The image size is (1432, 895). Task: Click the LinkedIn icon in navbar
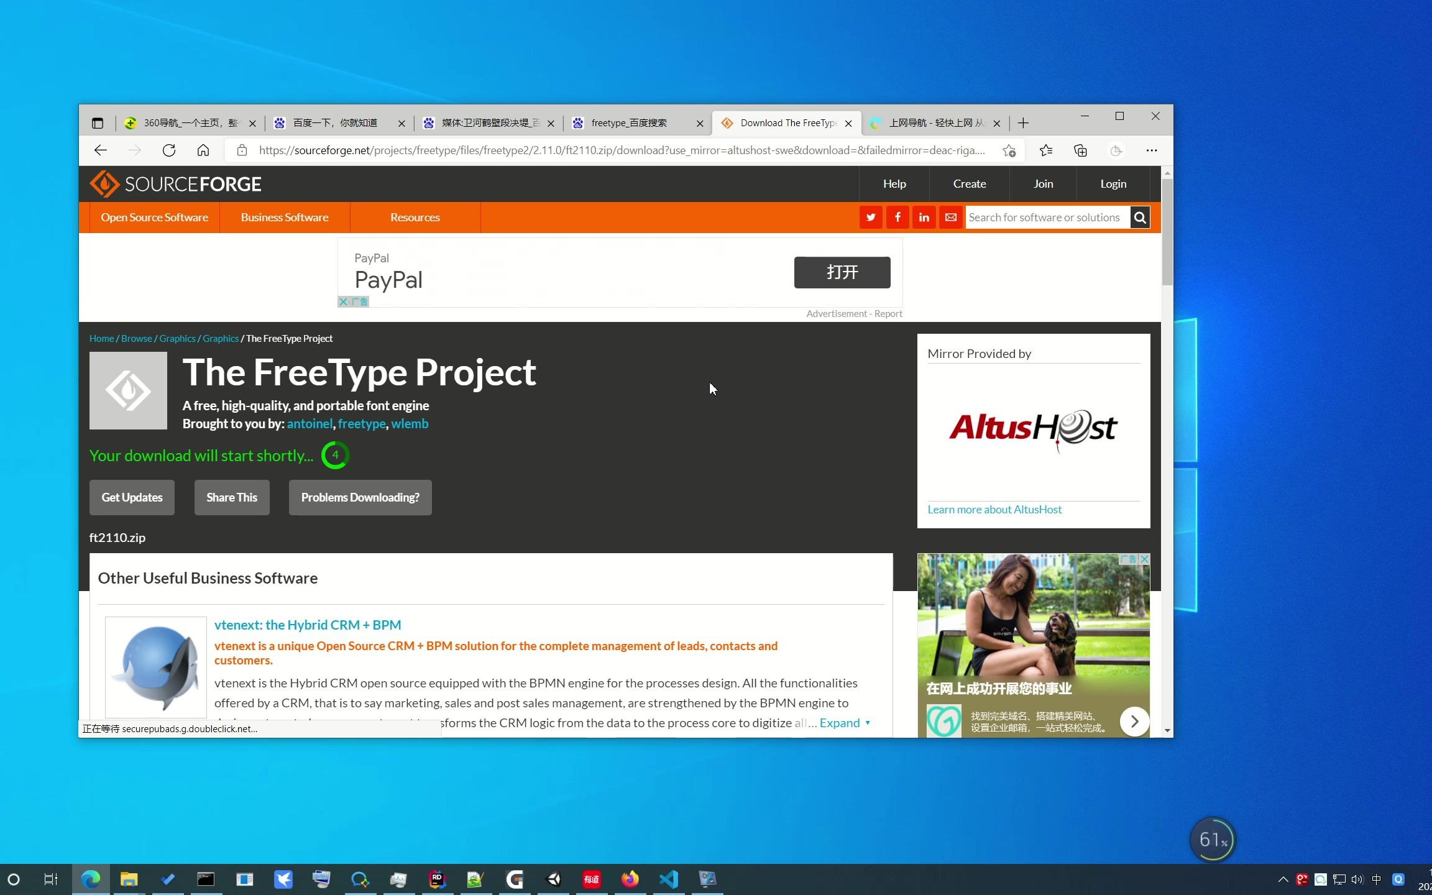925,218
